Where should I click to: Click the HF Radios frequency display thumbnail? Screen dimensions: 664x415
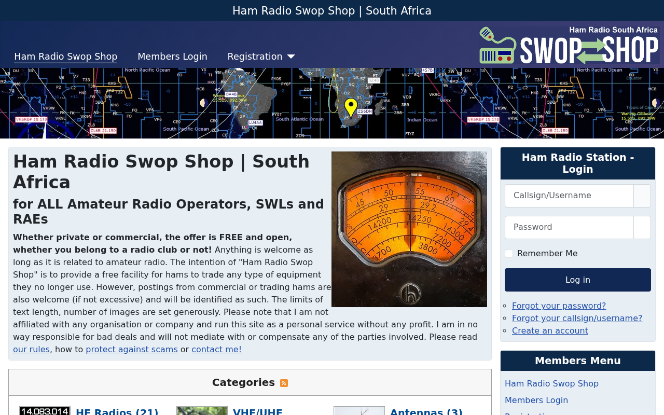click(x=45, y=411)
